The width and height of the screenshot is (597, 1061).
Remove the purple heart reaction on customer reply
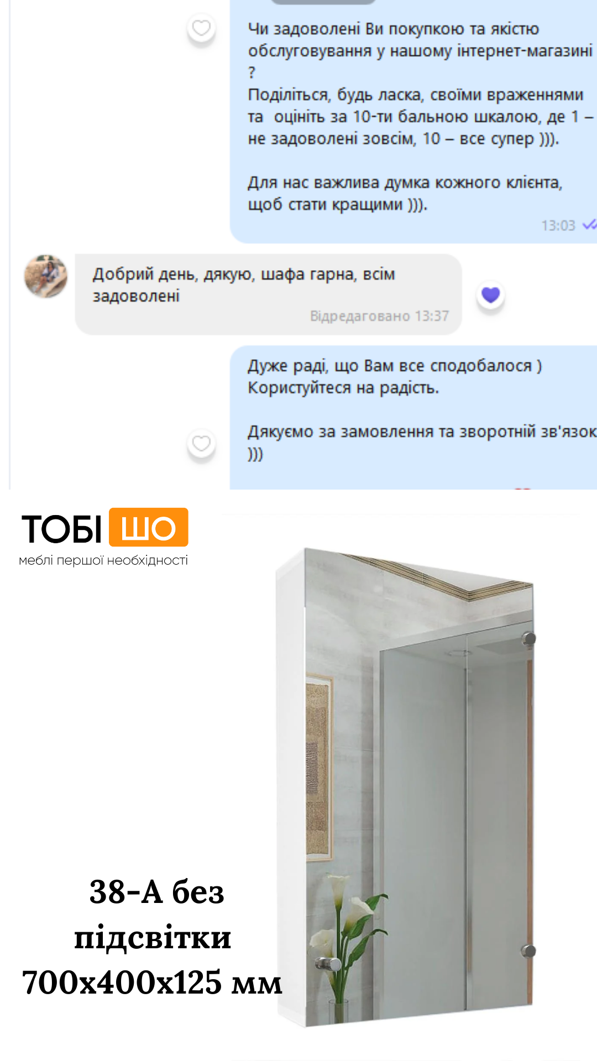(491, 295)
